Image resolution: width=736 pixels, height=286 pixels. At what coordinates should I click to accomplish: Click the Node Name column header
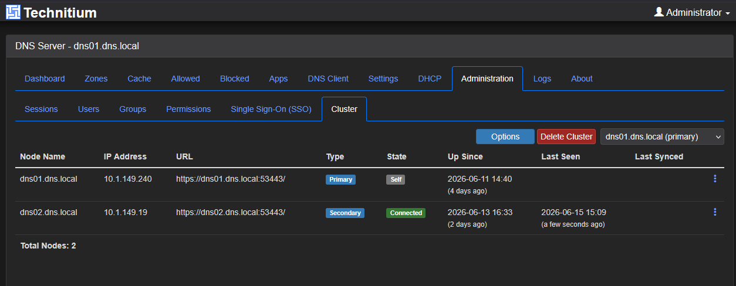point(42,156)
